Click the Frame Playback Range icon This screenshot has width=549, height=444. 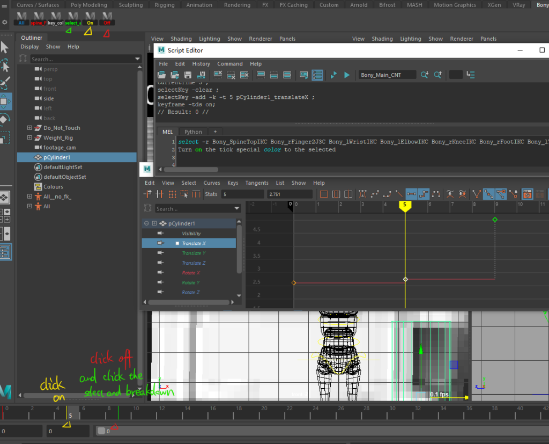pos(336,194)
